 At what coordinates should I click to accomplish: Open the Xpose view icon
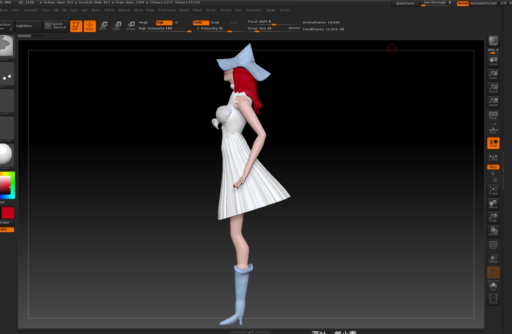click(493, 299)
